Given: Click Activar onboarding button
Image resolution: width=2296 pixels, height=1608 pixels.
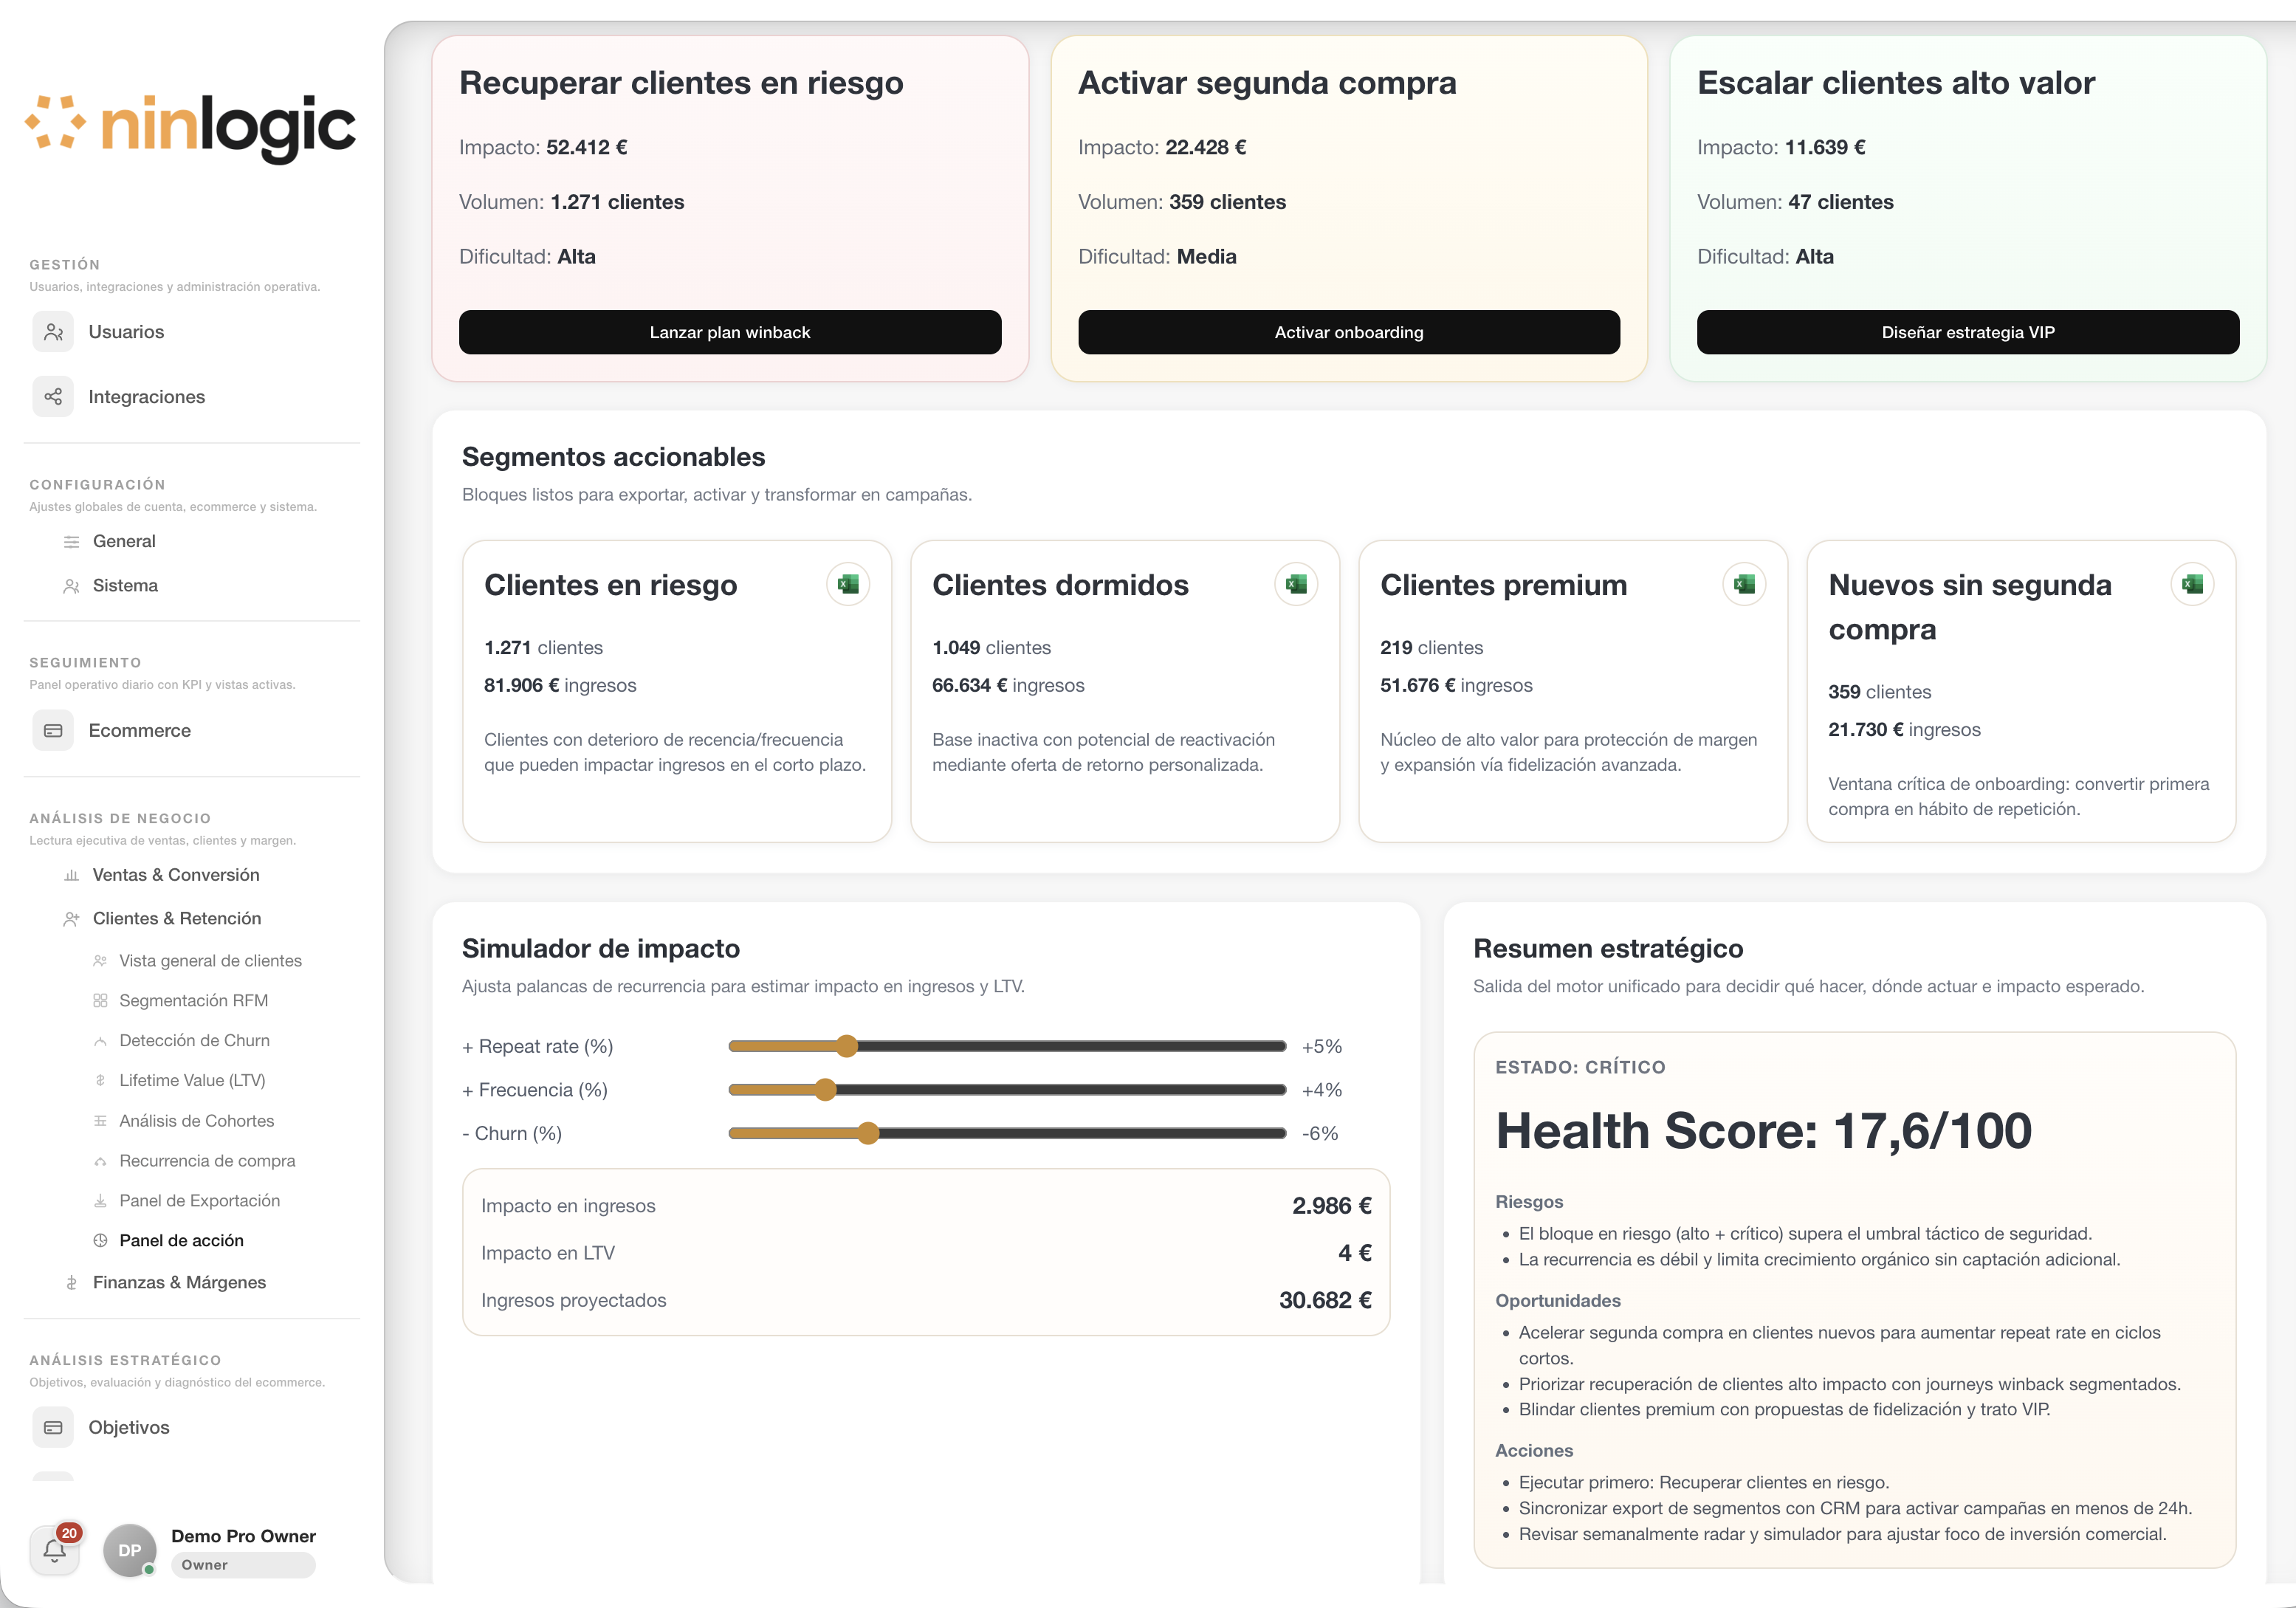Looking at the screenshot, I should point(1349,332).
